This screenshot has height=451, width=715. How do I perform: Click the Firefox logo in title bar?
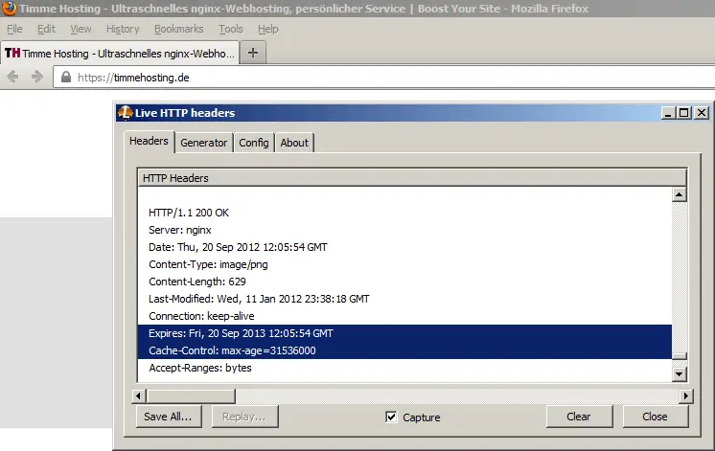click(9, 9)
